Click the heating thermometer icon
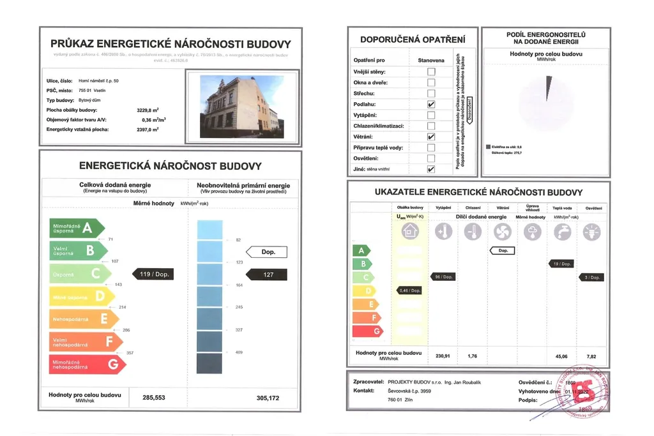Viewport: 654px width, 436px height. (x=443, y=231)
